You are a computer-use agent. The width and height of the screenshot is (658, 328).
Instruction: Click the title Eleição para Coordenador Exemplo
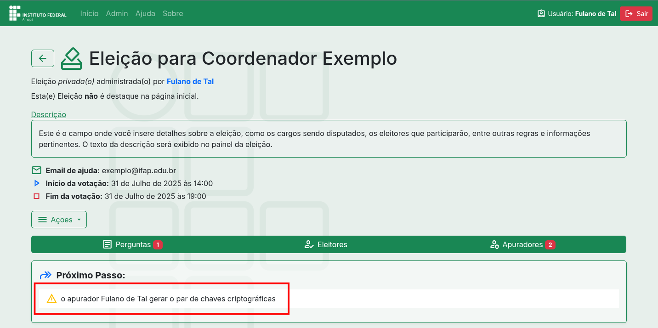243,58
